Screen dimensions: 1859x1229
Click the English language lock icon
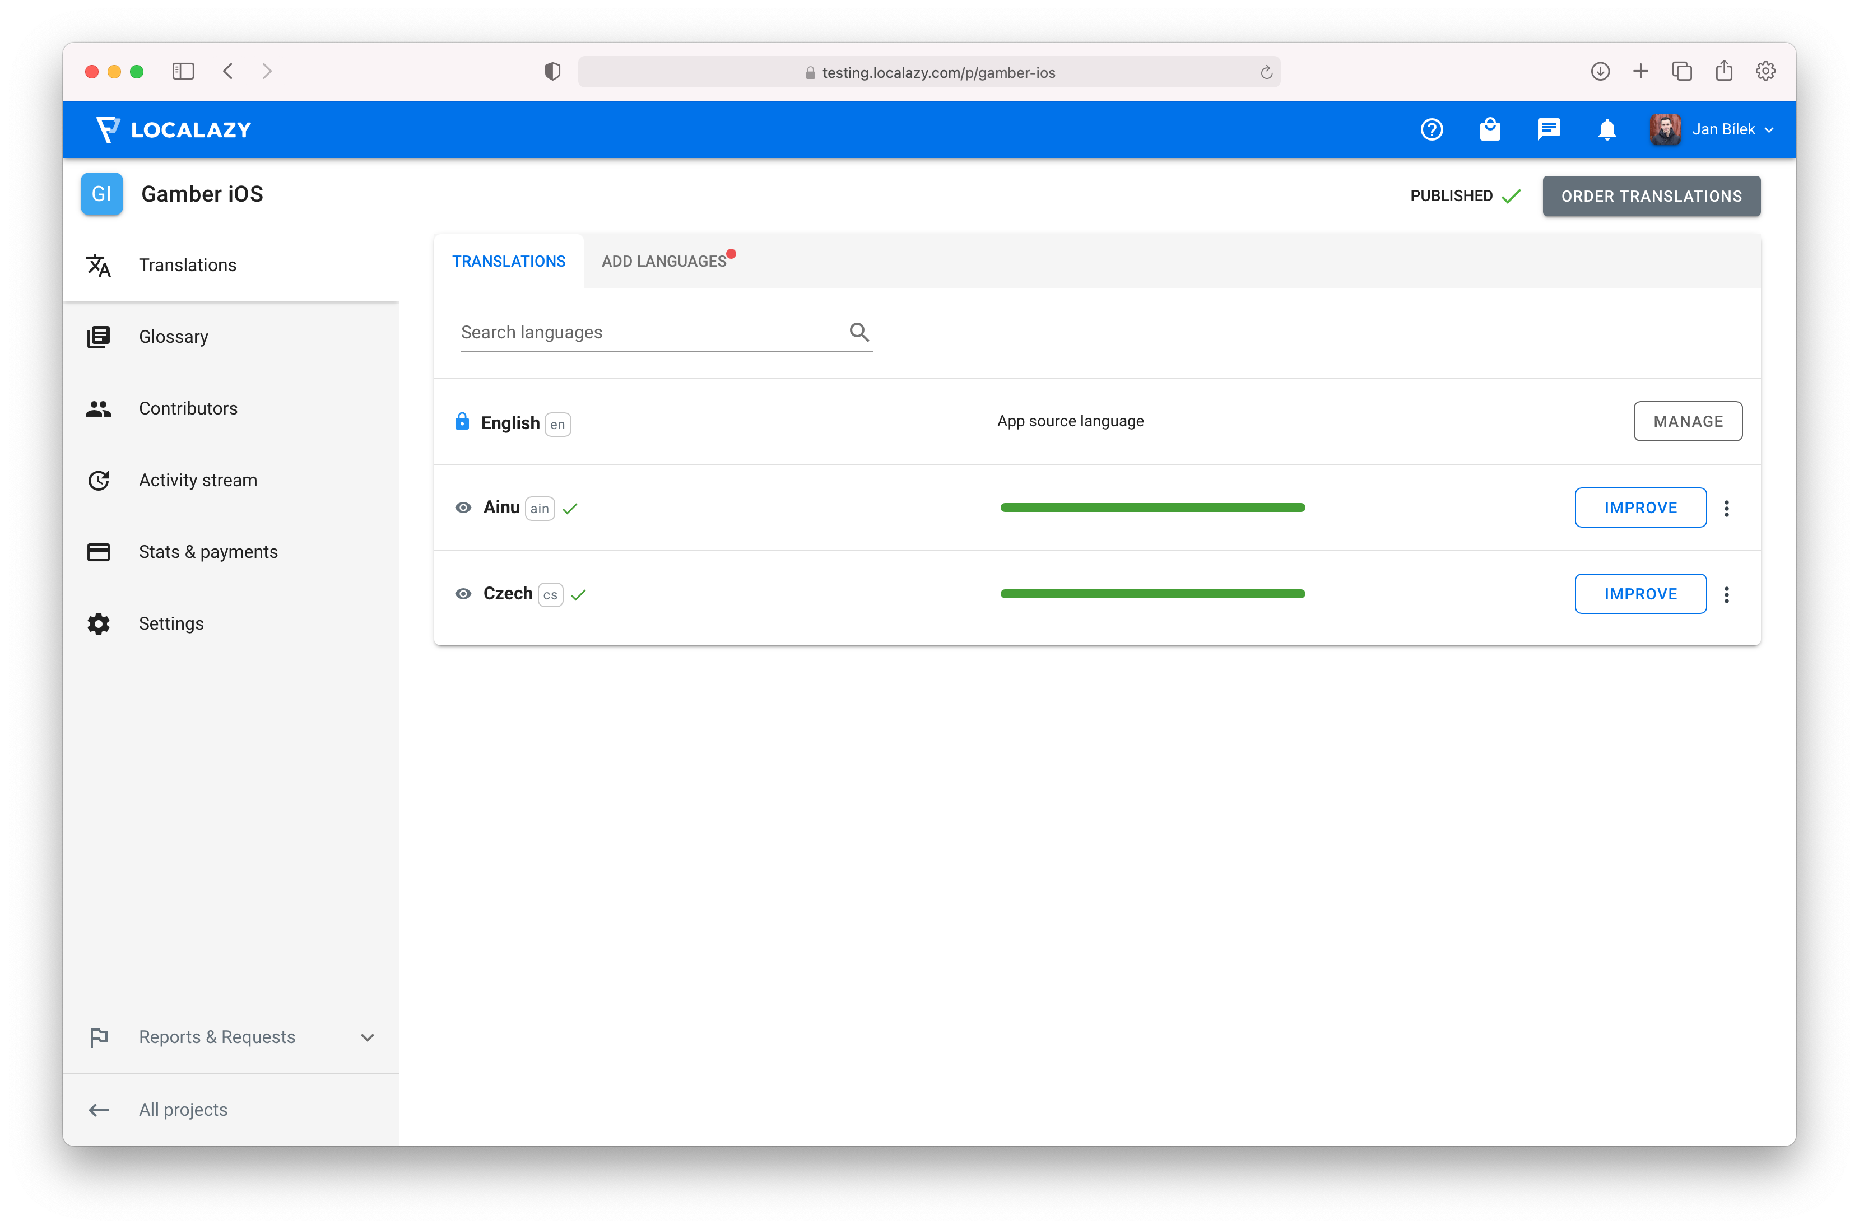click(x=462, y=422)
